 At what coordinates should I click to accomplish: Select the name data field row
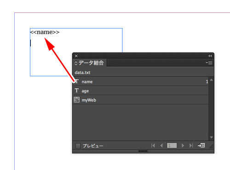point(141,82)
